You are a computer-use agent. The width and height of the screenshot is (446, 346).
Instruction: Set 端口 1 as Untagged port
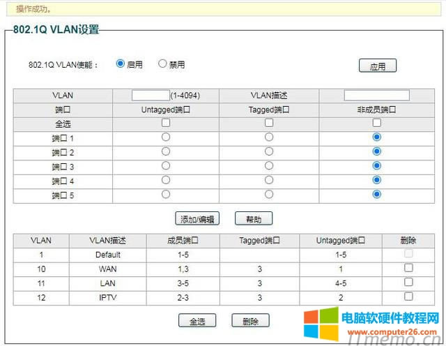pyautogui.click(x=165, y=137)
